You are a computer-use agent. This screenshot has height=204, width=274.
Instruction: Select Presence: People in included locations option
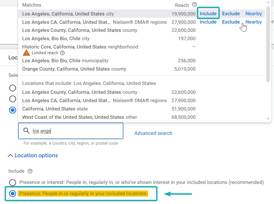(13, 193)
